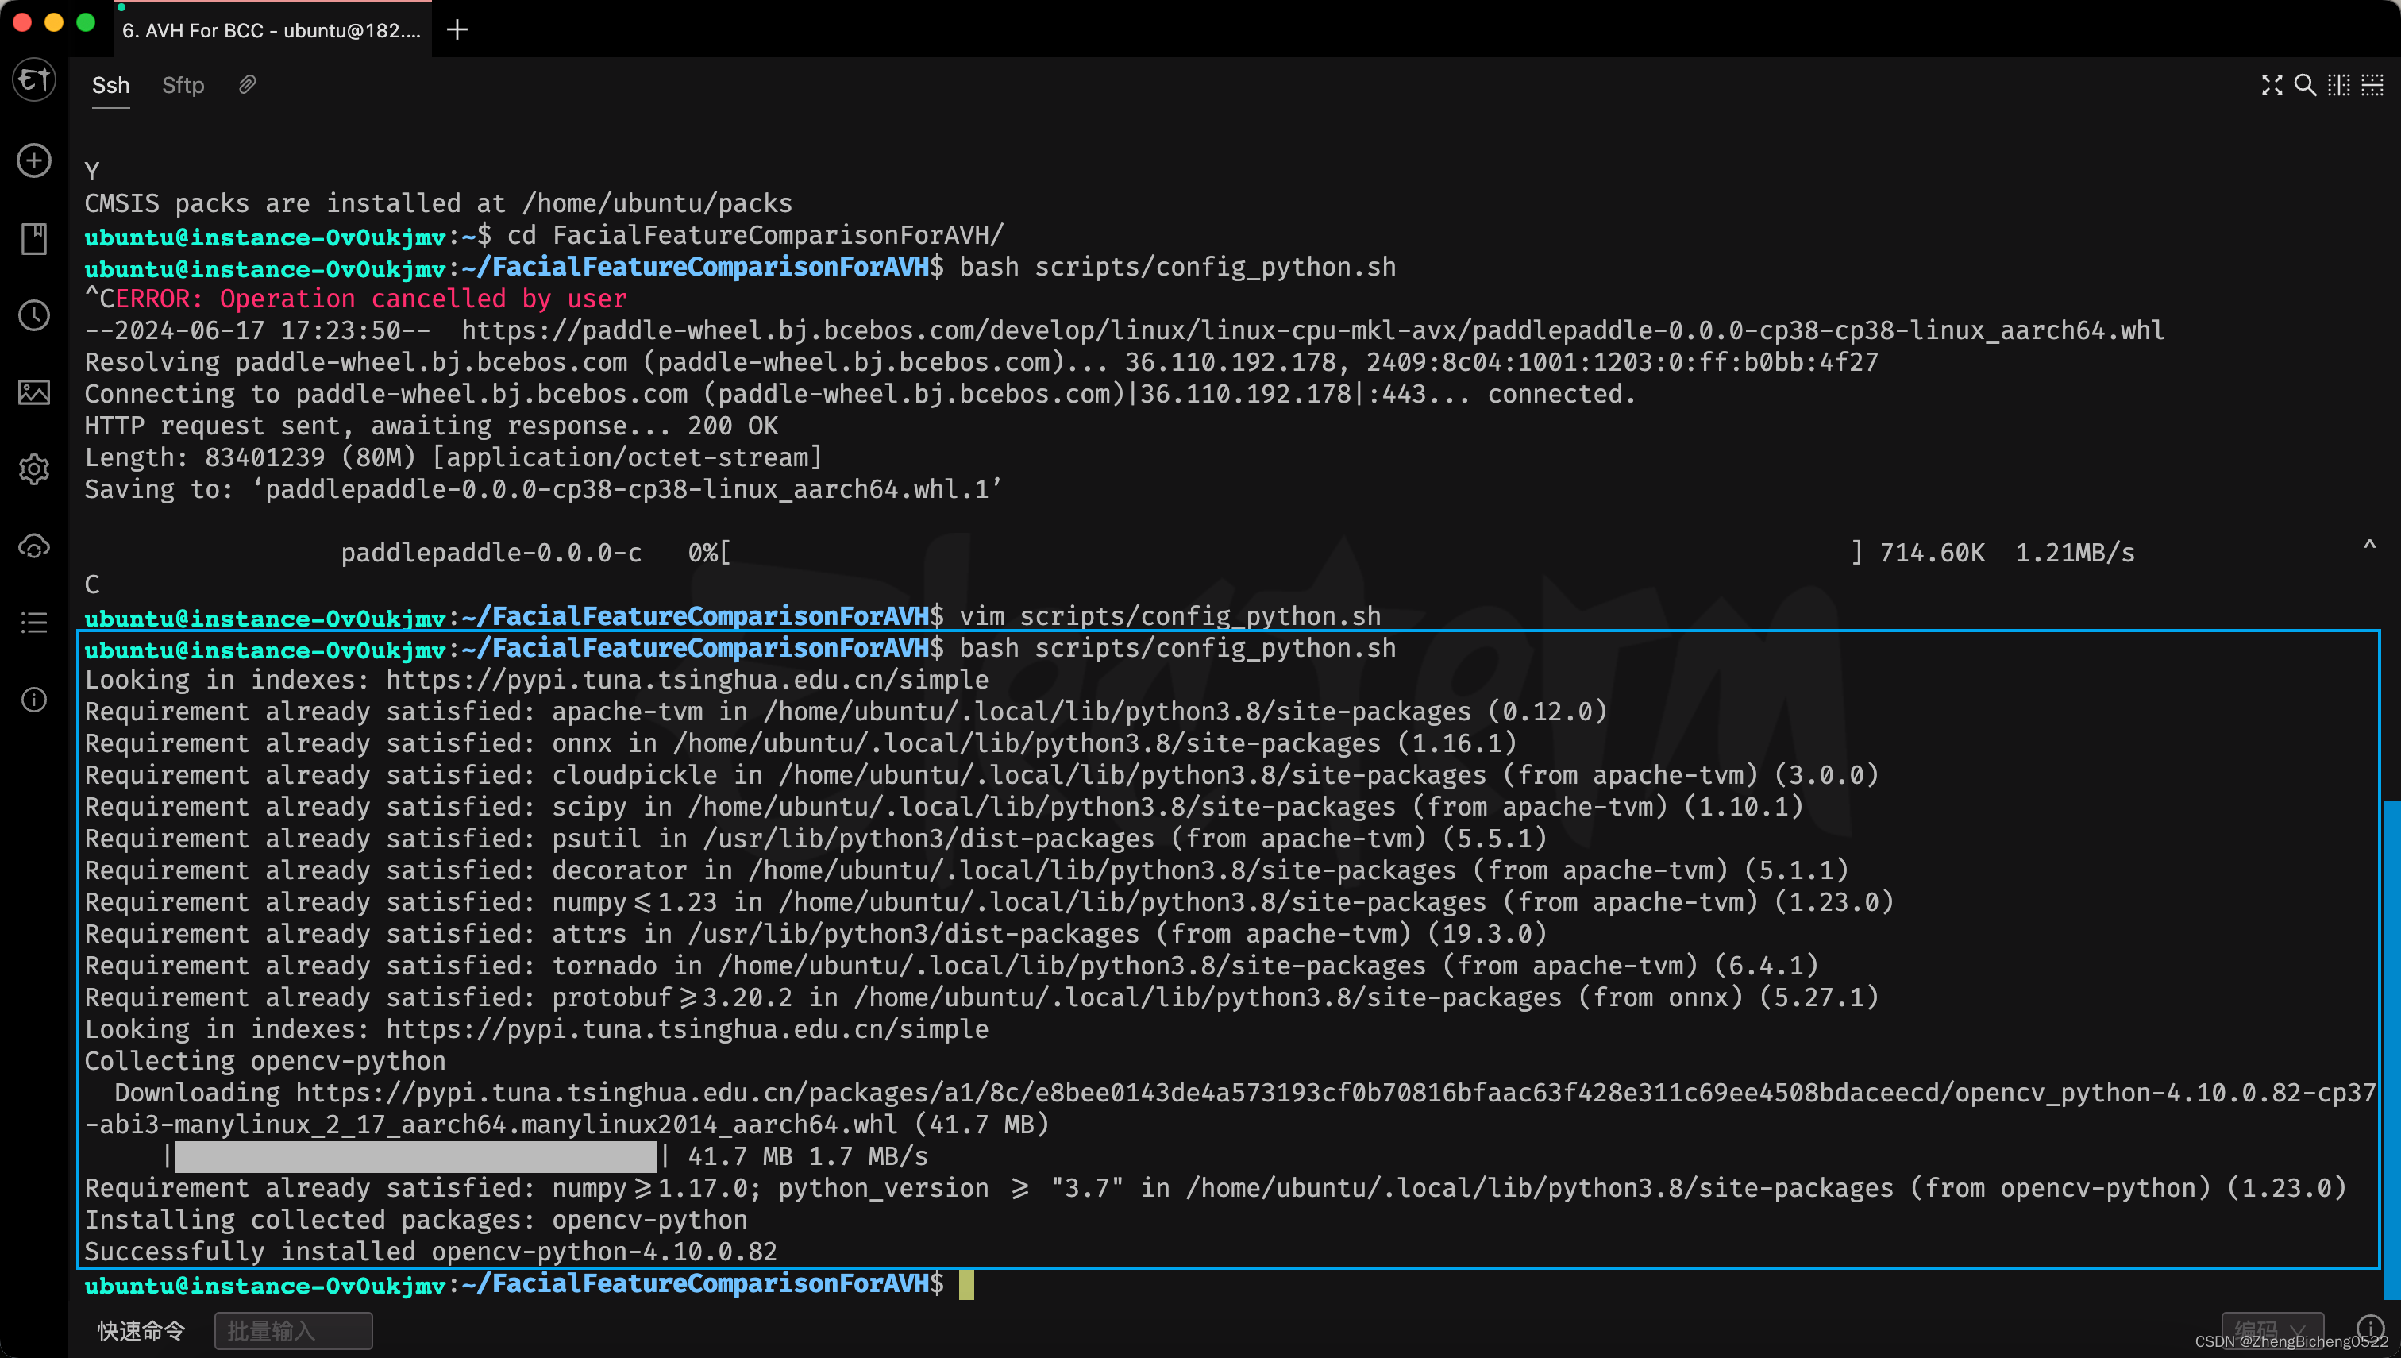Add a new tab with plus button
This screenshot has height=1358, width=2401.
pyautogui.click(x=457, y=30)
